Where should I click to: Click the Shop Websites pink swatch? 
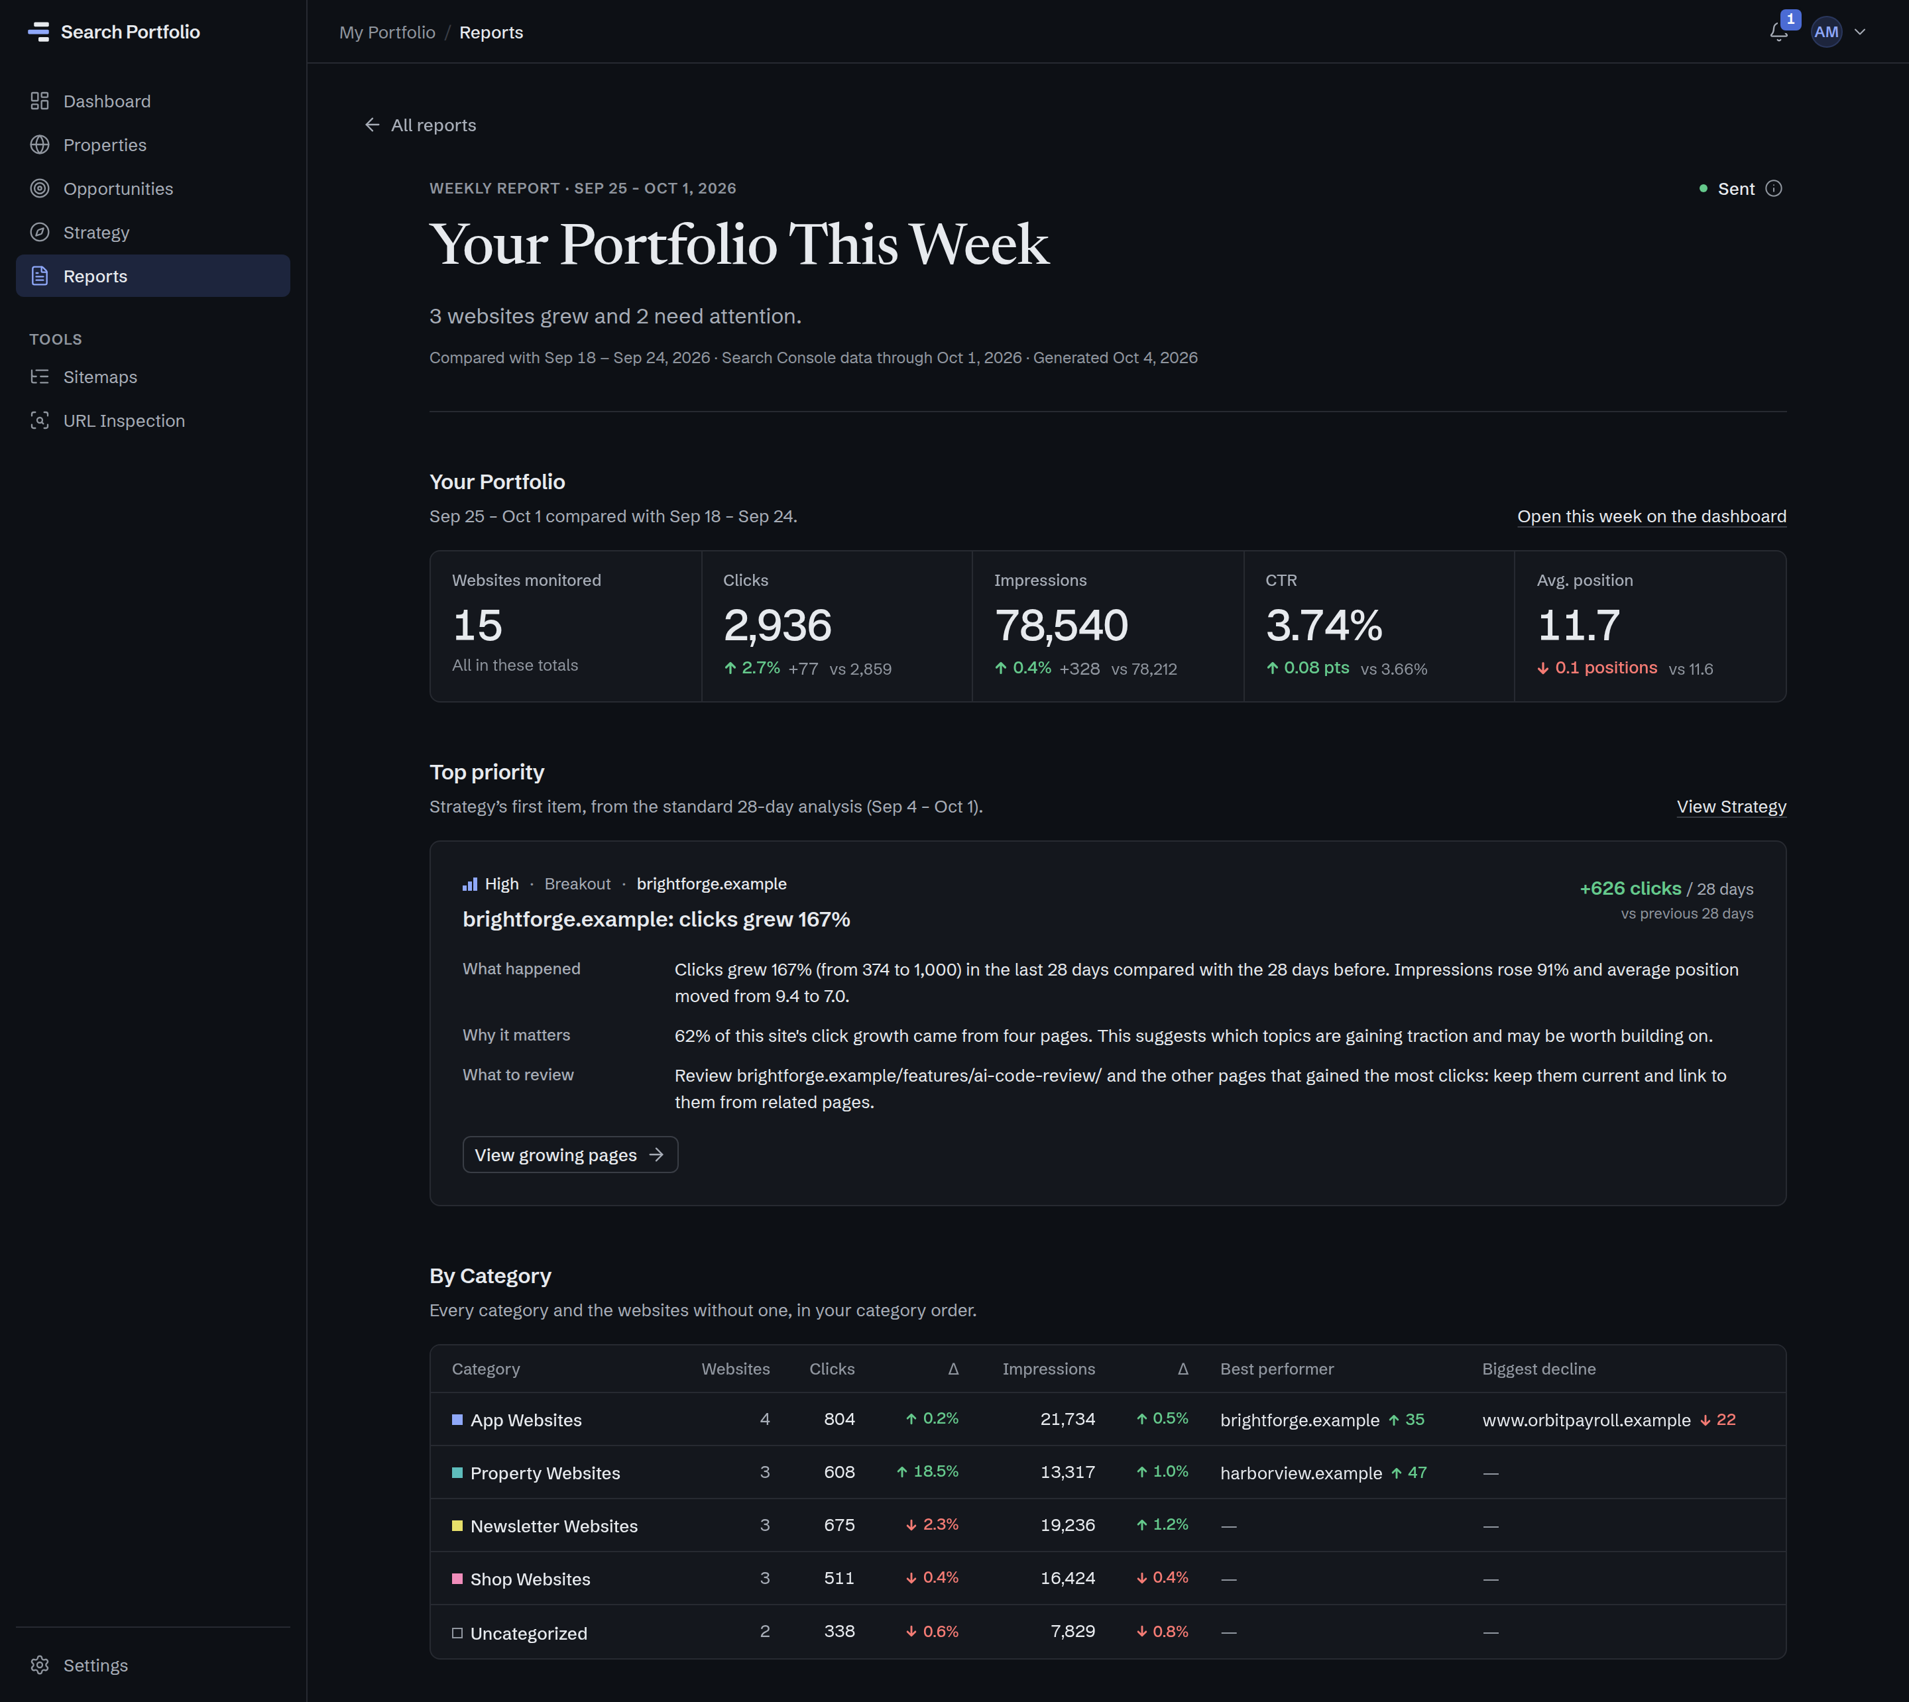pos(457,1579)
